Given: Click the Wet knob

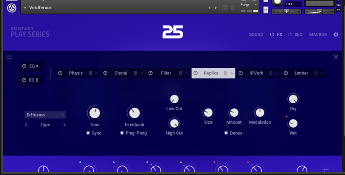Looking at the screenshot, I should pos(293,123).
